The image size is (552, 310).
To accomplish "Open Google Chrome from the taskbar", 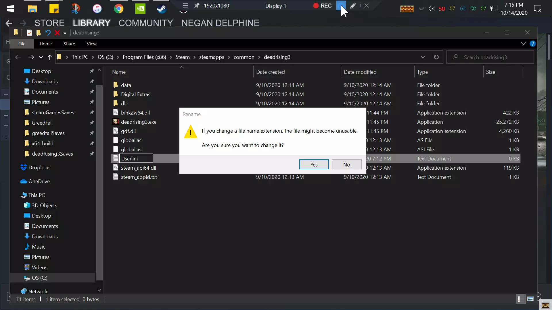I will point(118,9).
